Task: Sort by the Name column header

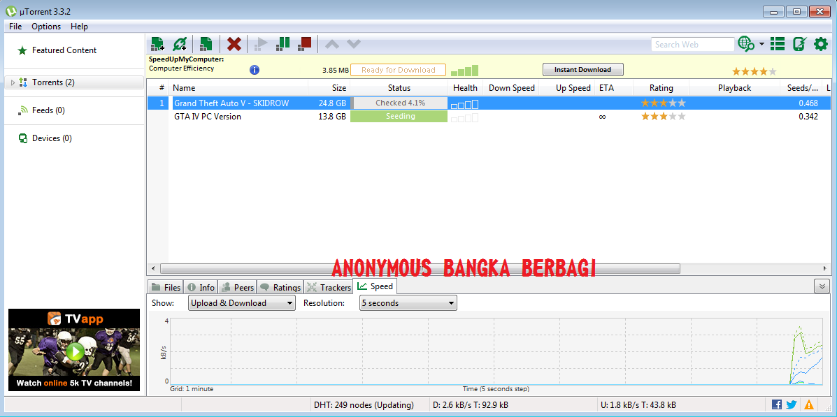Action: tap(238, 88)
